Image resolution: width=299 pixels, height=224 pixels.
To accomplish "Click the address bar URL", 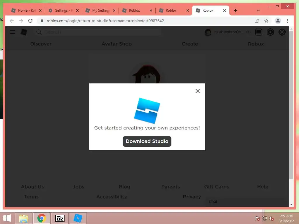I will tap(105, 21).
